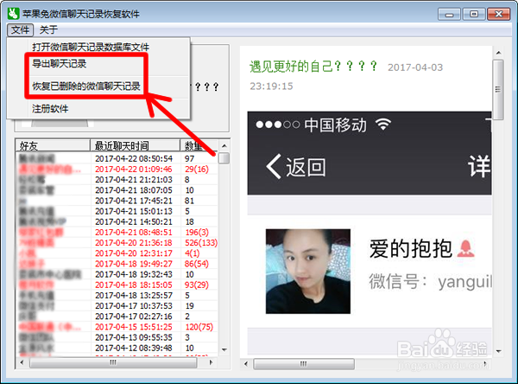518x384 pixels.
Task: Click the name 爱的抱抱 in the chat image
Action: coord(411,248)
